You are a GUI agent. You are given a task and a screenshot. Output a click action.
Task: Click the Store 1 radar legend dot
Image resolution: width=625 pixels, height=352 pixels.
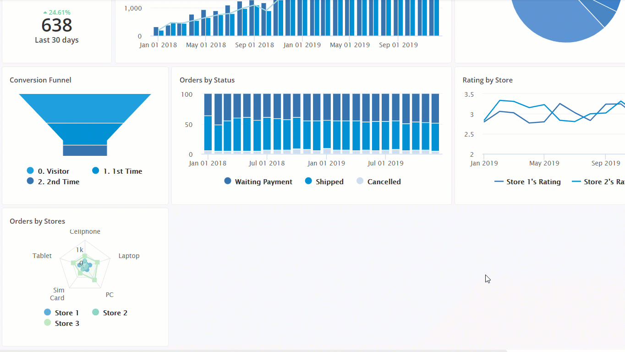[x=48, y=313]
